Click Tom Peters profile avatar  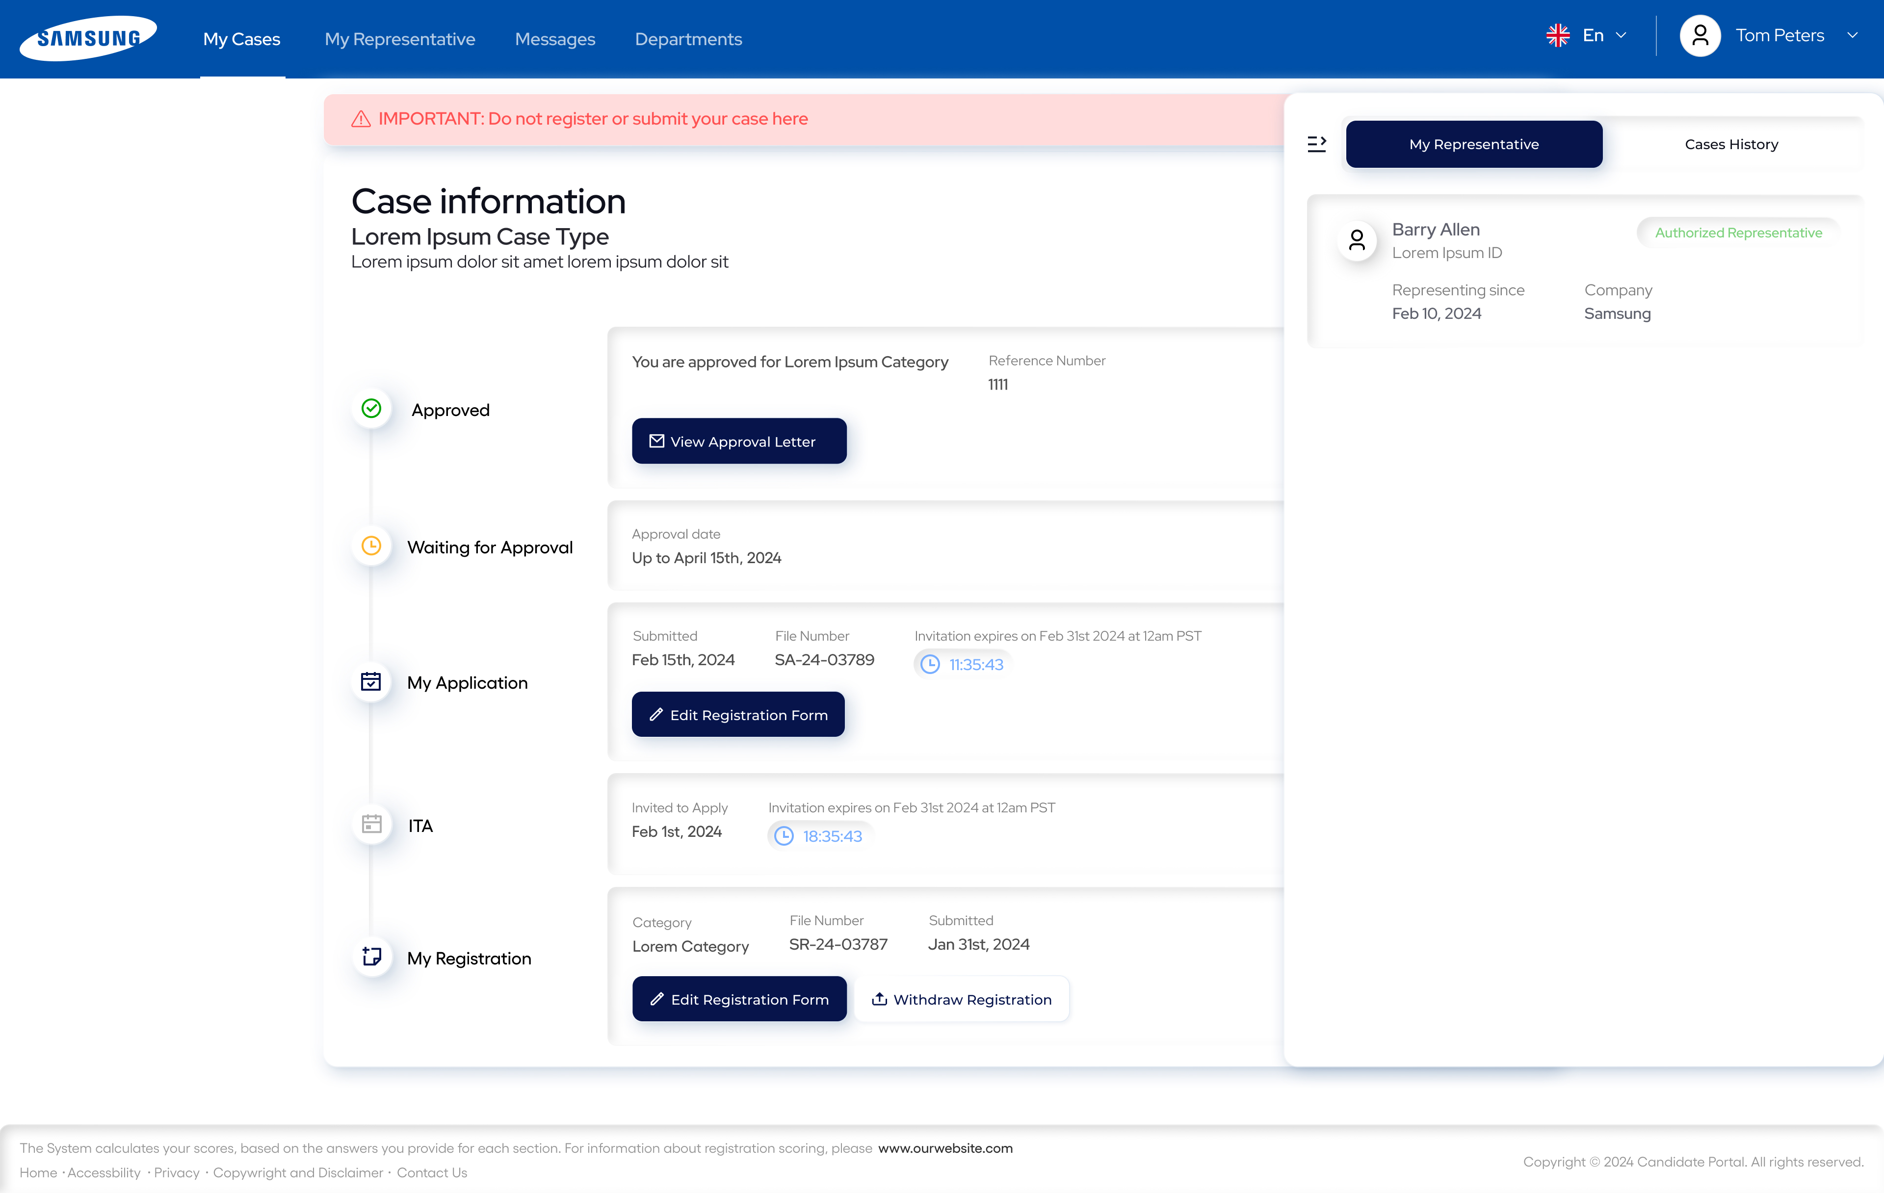tap(1700, 36)
